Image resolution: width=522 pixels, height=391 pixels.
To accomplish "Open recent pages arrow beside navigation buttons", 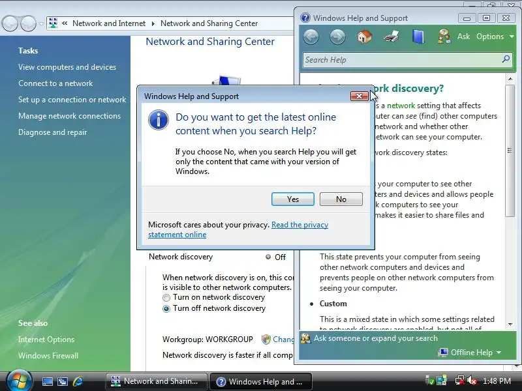I will (41, 23).
